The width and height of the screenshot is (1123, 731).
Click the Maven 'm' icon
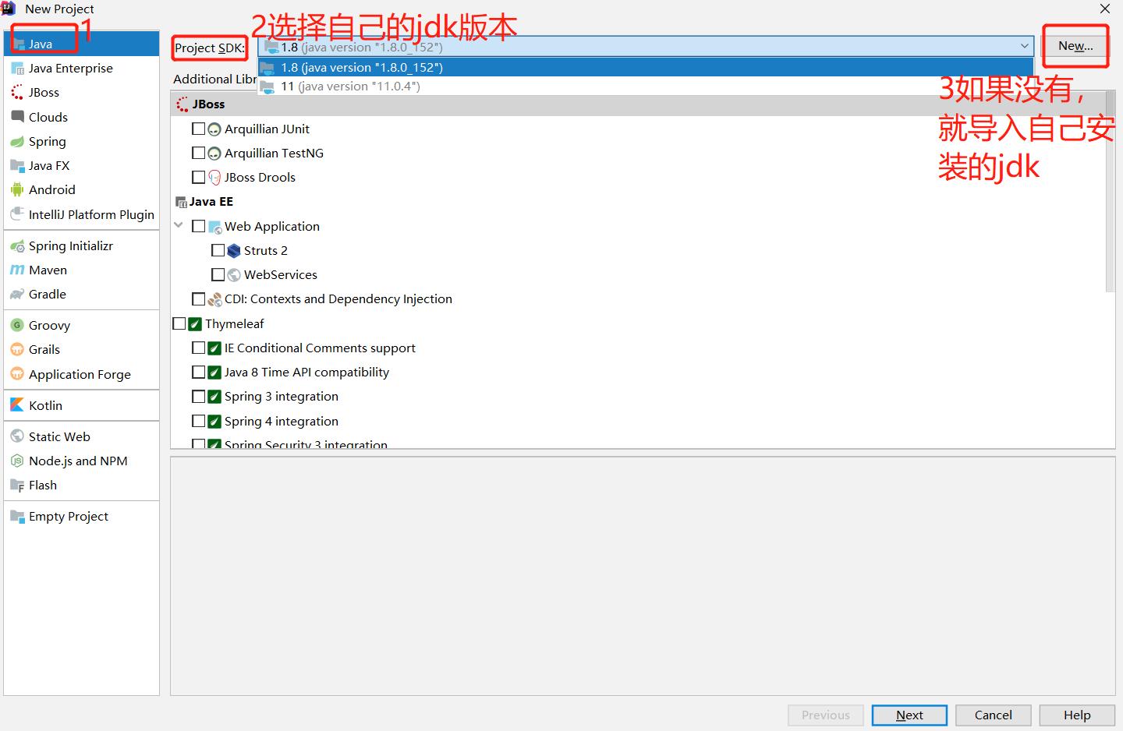(17, 270)
